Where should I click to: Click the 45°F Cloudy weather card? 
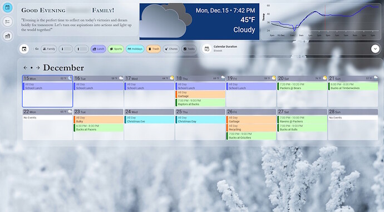point(199,21)
